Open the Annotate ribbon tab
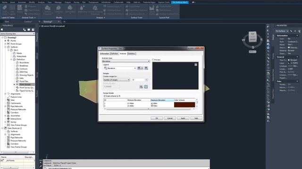This screenshot has height=169, width=302. click(x=22, y=2)
